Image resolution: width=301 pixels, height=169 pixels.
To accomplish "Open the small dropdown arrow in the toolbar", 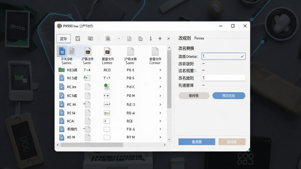I will [119, 39].
